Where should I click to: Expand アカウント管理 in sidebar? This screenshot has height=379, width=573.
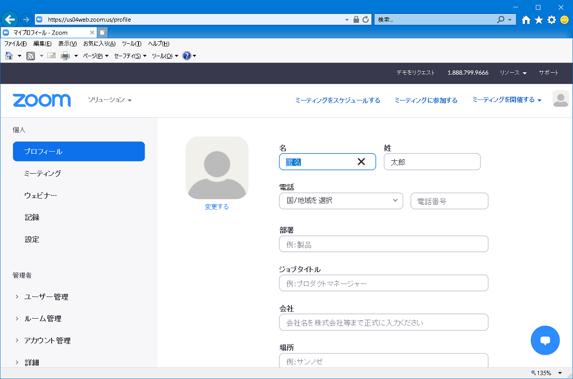(x=17, y=340)
